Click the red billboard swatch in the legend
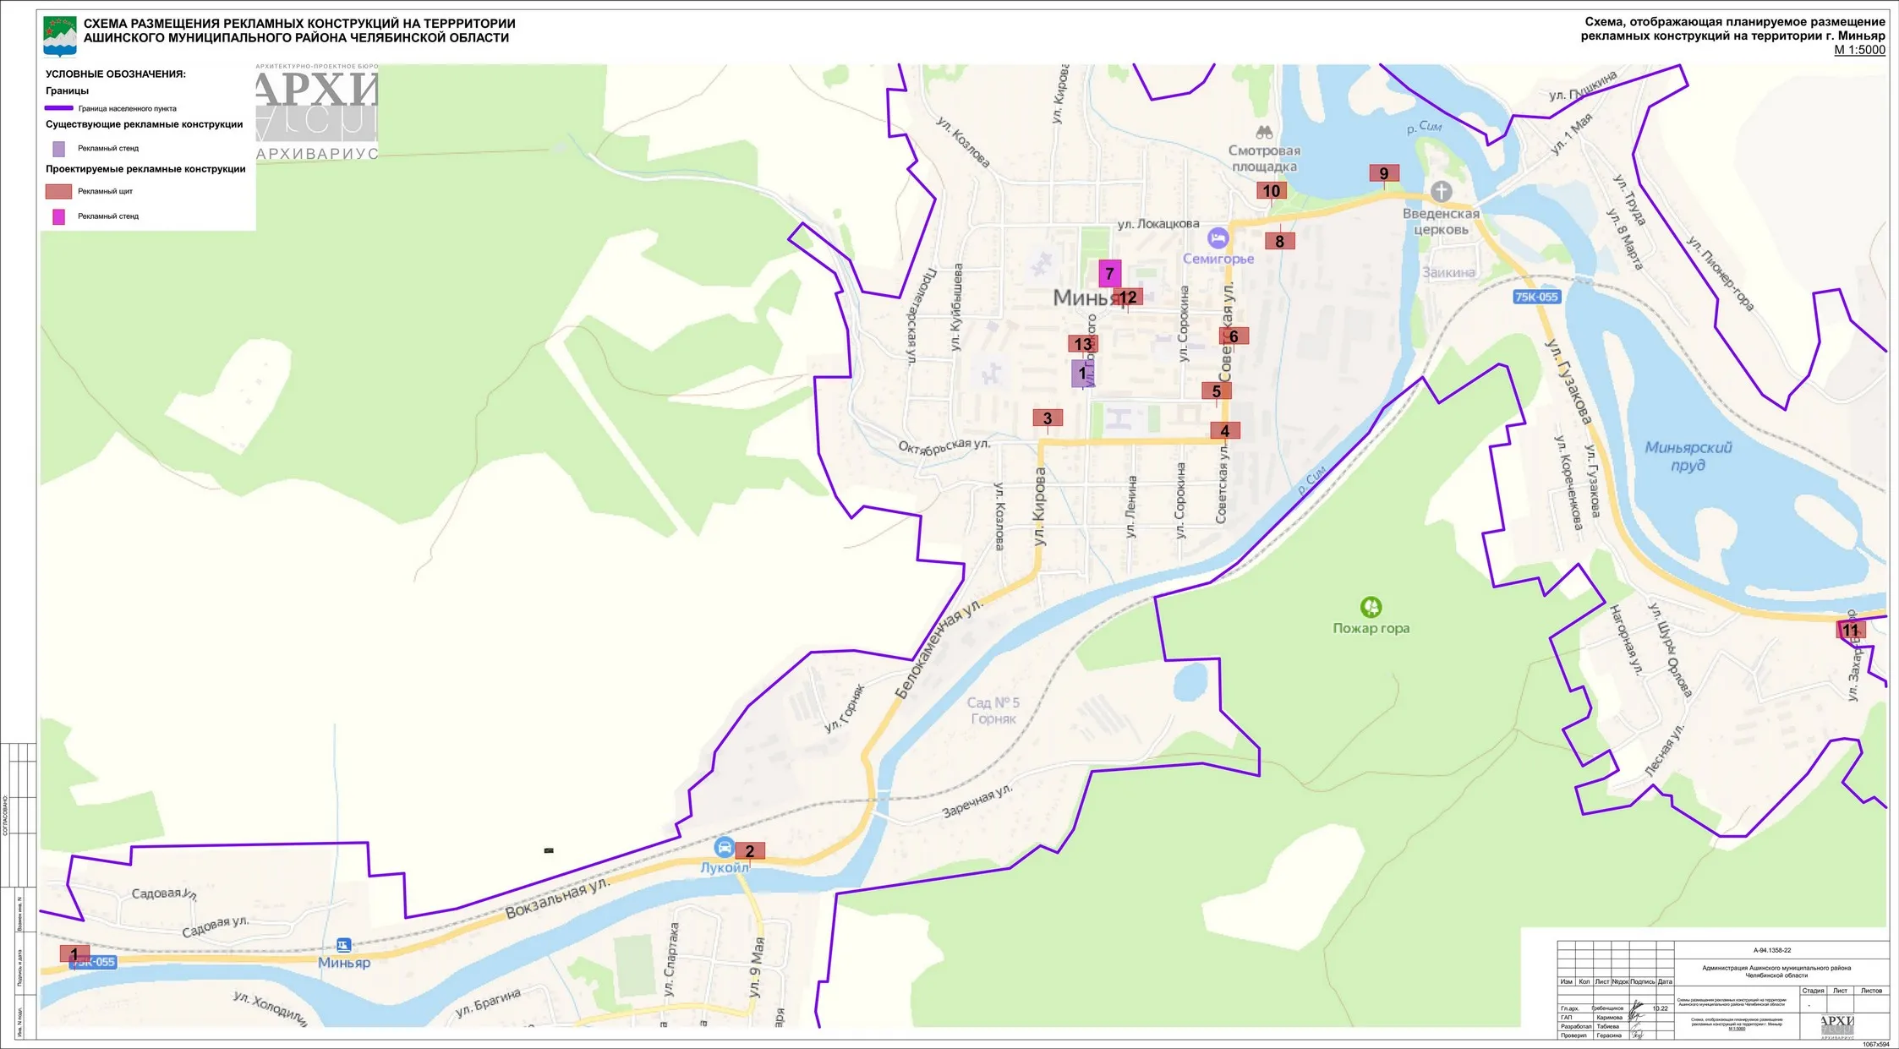This screenshot has width=1899, height=1049. click(58, 192)
